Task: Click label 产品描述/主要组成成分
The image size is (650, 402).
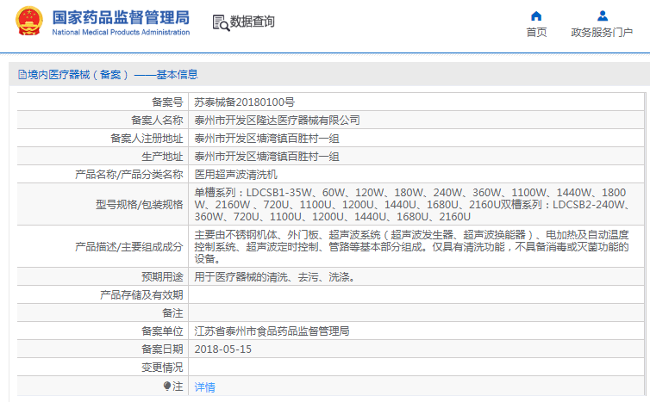Action: [x=129, y=247]
